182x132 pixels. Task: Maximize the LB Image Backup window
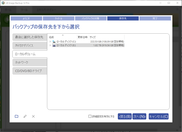tap(169, 3)
